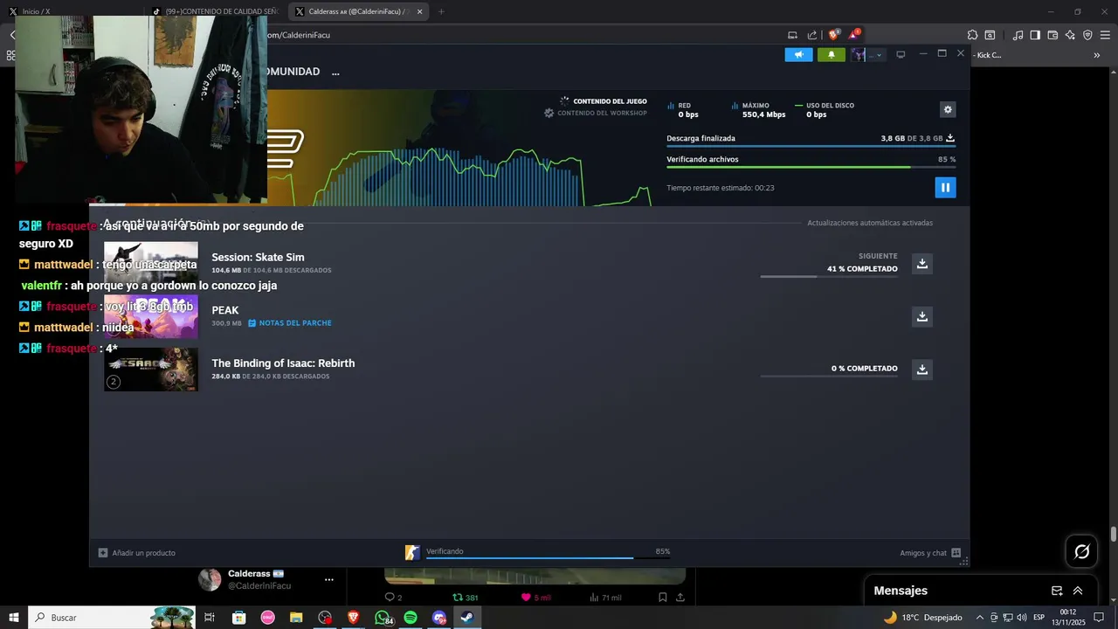Viewport: 1118px width, 629px height.
Task: Open NOTAS DEL PARCHE for PEAK
Action: pyautogui.click(x=289, y=323)
